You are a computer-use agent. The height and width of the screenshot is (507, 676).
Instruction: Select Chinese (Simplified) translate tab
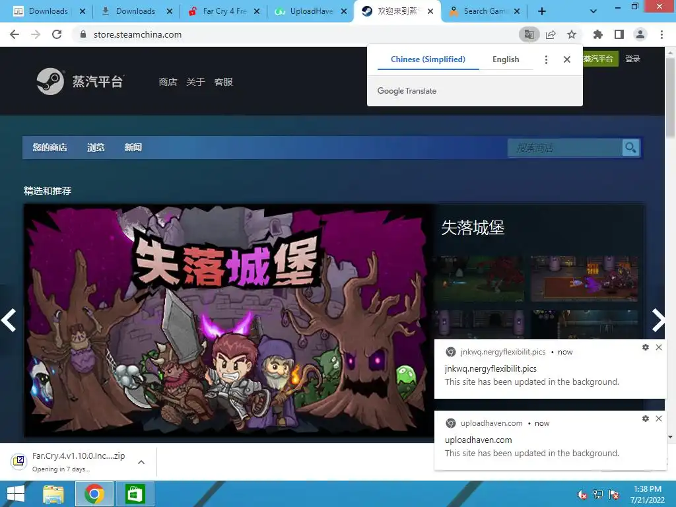[428, 59]
